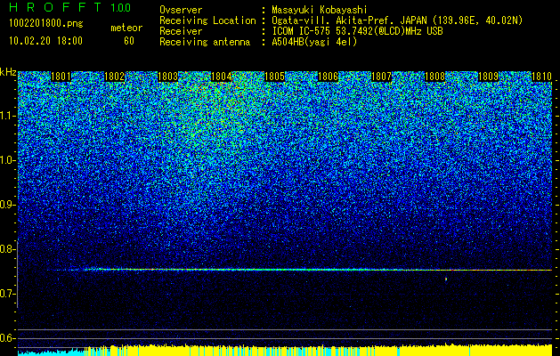Screen dimensions: 560x356
Task: Click the 1804 time marker
Action: coord(222,77)
